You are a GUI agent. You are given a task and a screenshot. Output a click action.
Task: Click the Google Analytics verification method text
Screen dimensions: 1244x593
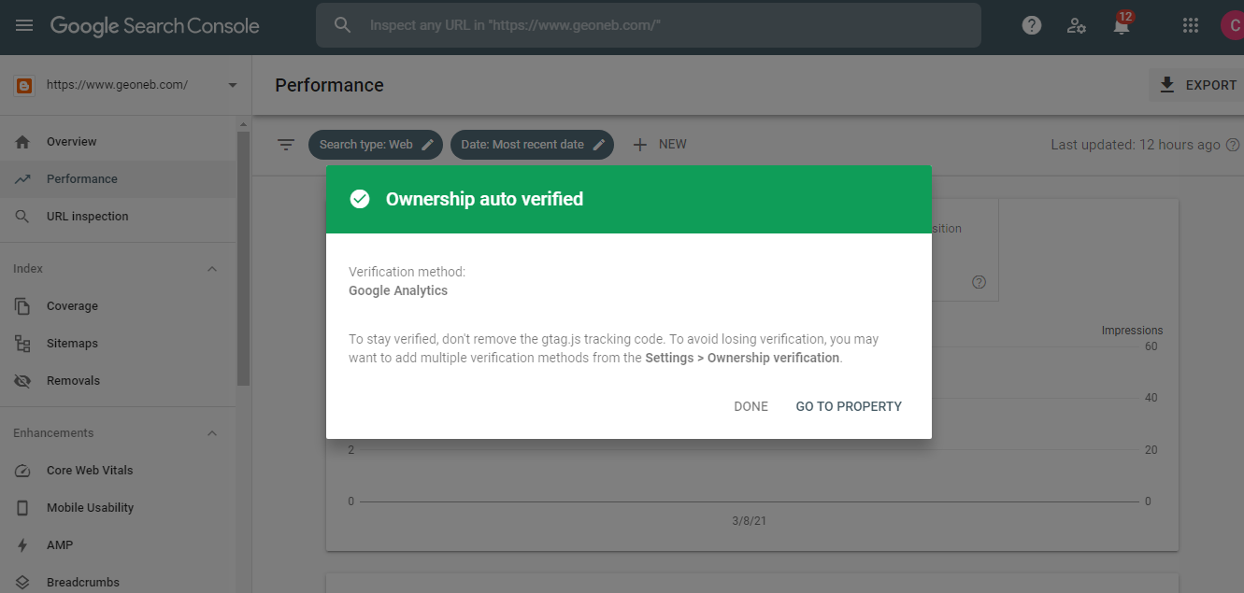(x=398, y=290)
